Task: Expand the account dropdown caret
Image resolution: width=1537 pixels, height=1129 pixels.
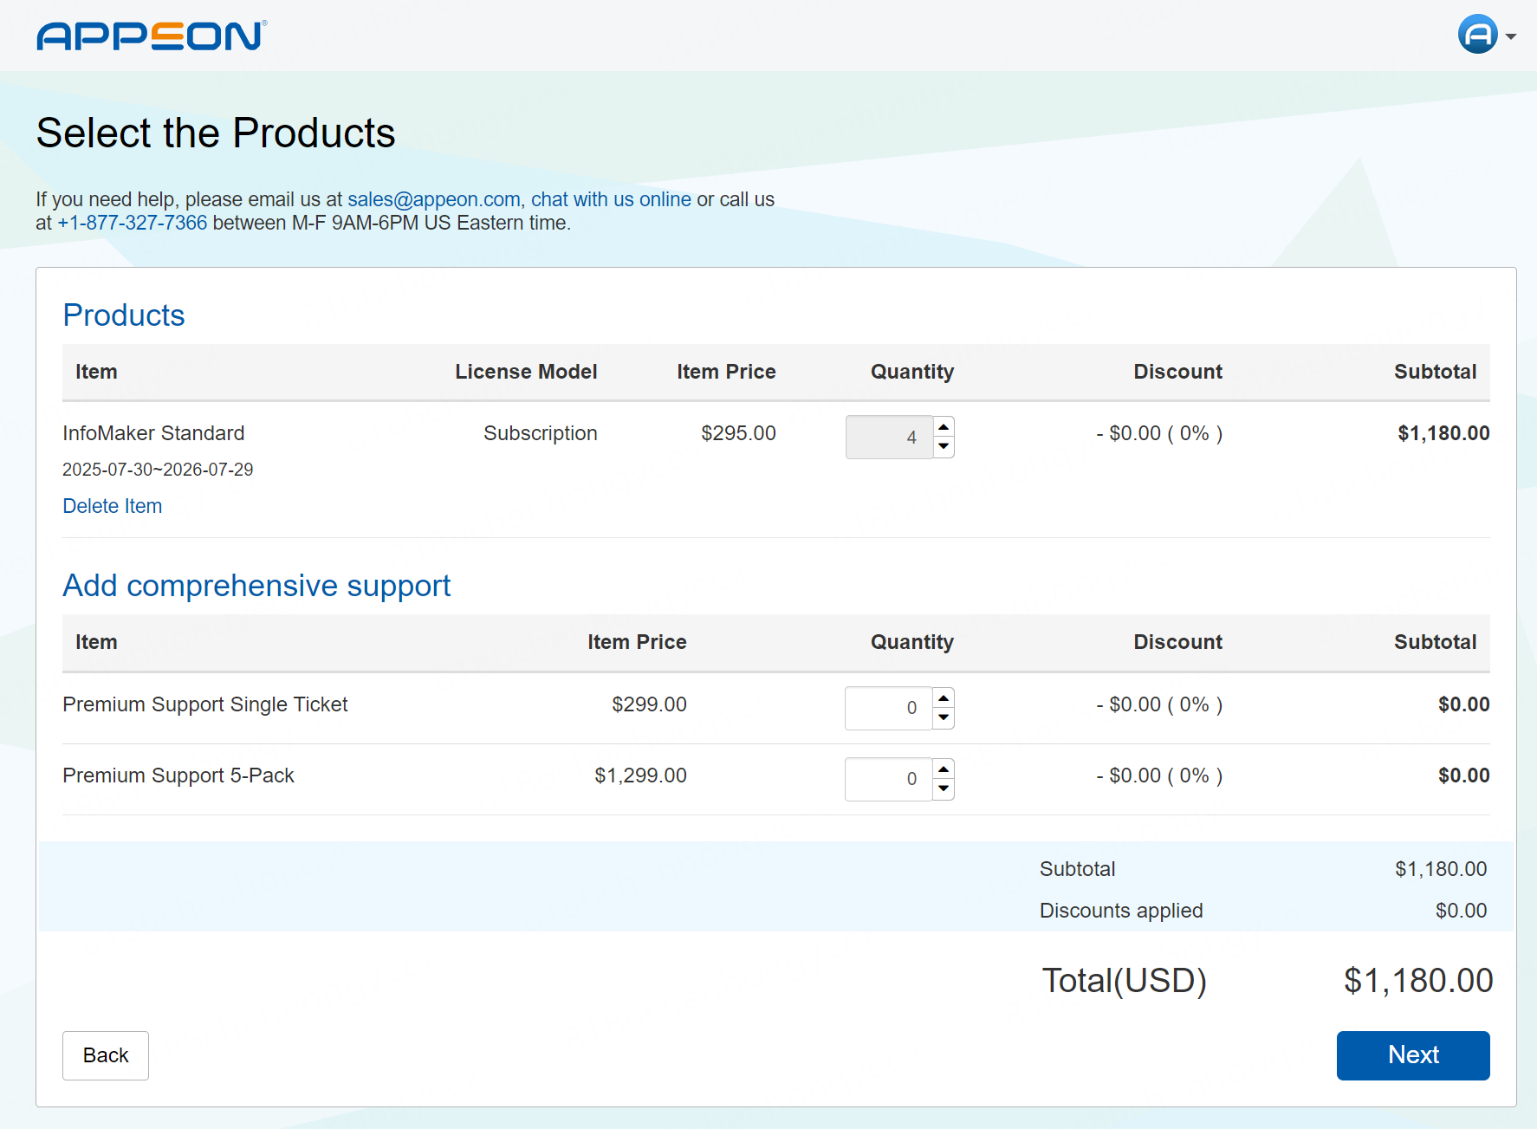Action: coord(1511,36)
